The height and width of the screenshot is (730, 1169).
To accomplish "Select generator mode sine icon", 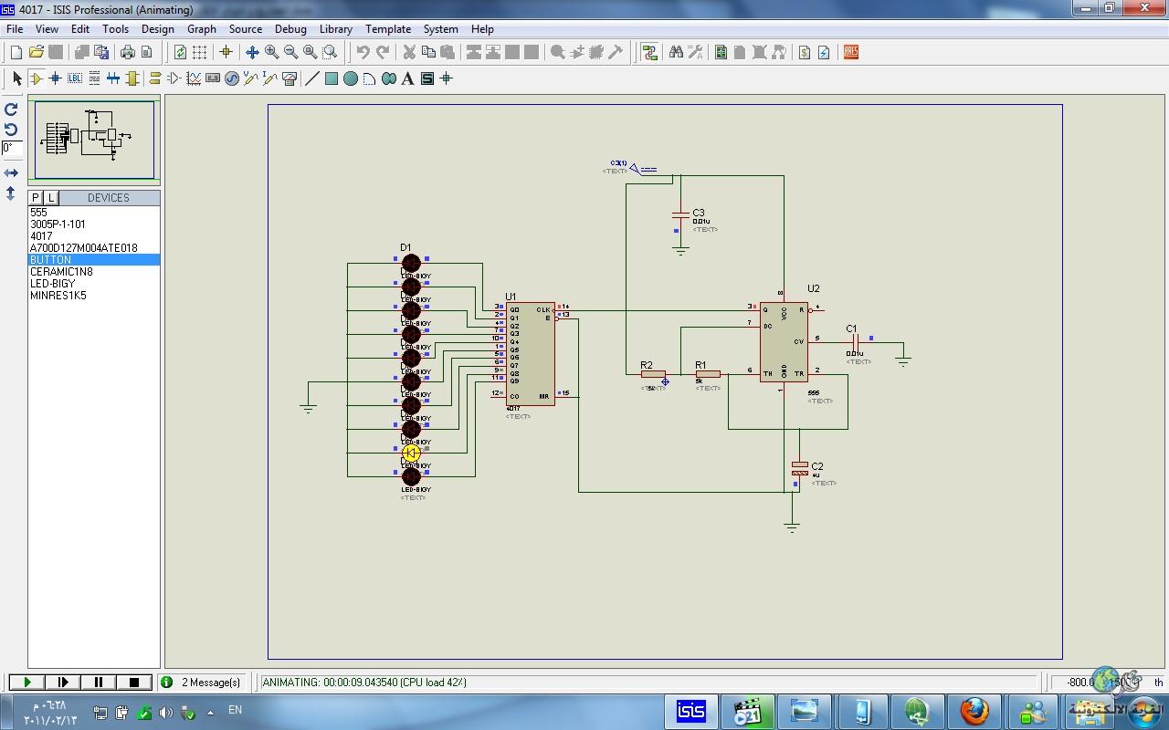I will coord(232,79).
